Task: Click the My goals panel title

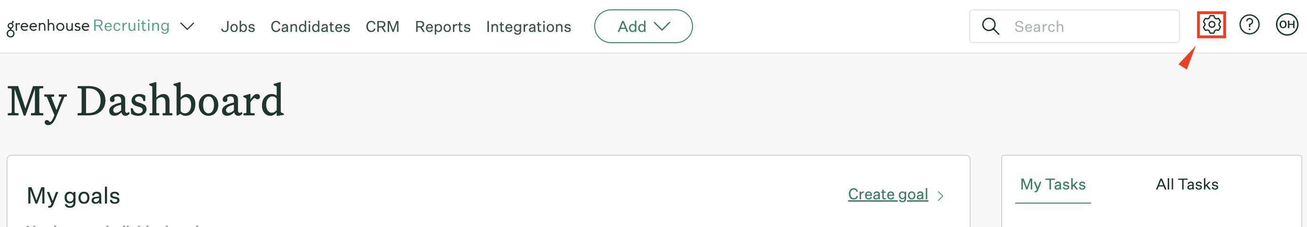Action: tap(73, 196)
